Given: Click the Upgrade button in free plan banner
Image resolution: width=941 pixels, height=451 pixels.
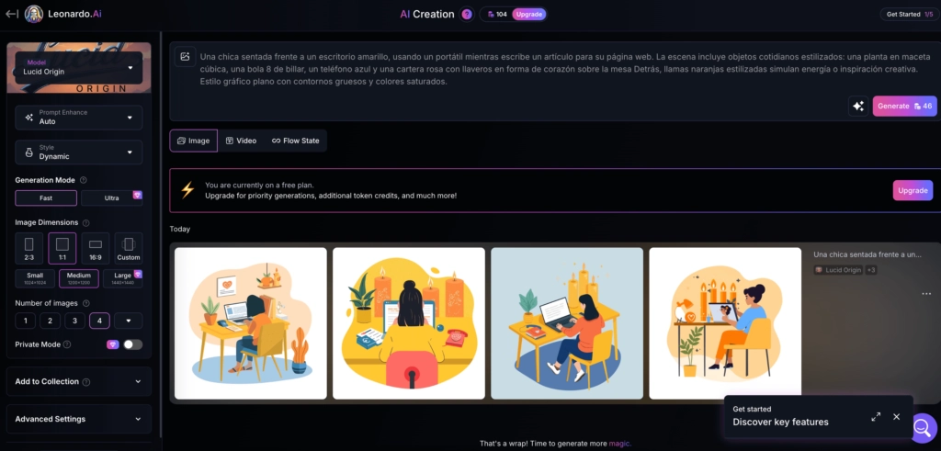Looking at the screenshot, I should coord(912,190).
